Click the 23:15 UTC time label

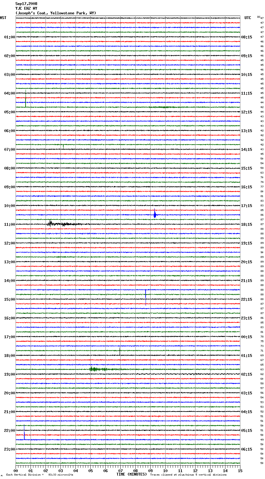click(x=247, y=318)
